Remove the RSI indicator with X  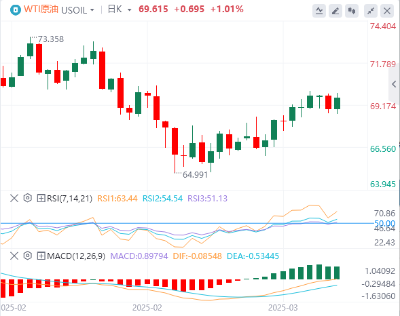pyautogui.click(x=14, y=198)
